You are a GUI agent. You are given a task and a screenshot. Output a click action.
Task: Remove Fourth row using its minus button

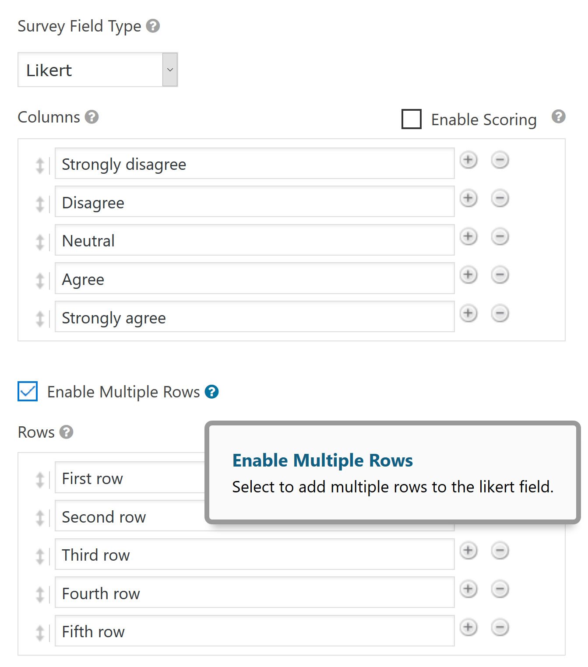[x=500, y=589]
